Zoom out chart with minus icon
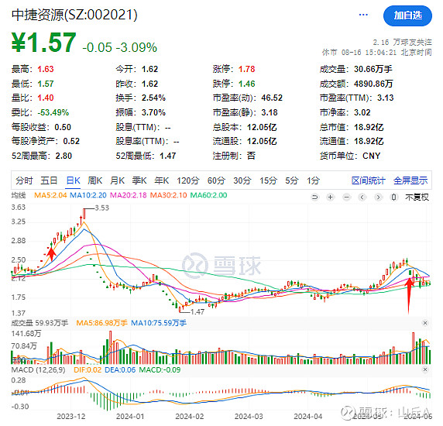The height and width of the screenshot is (426, 443). pos(347,197)
